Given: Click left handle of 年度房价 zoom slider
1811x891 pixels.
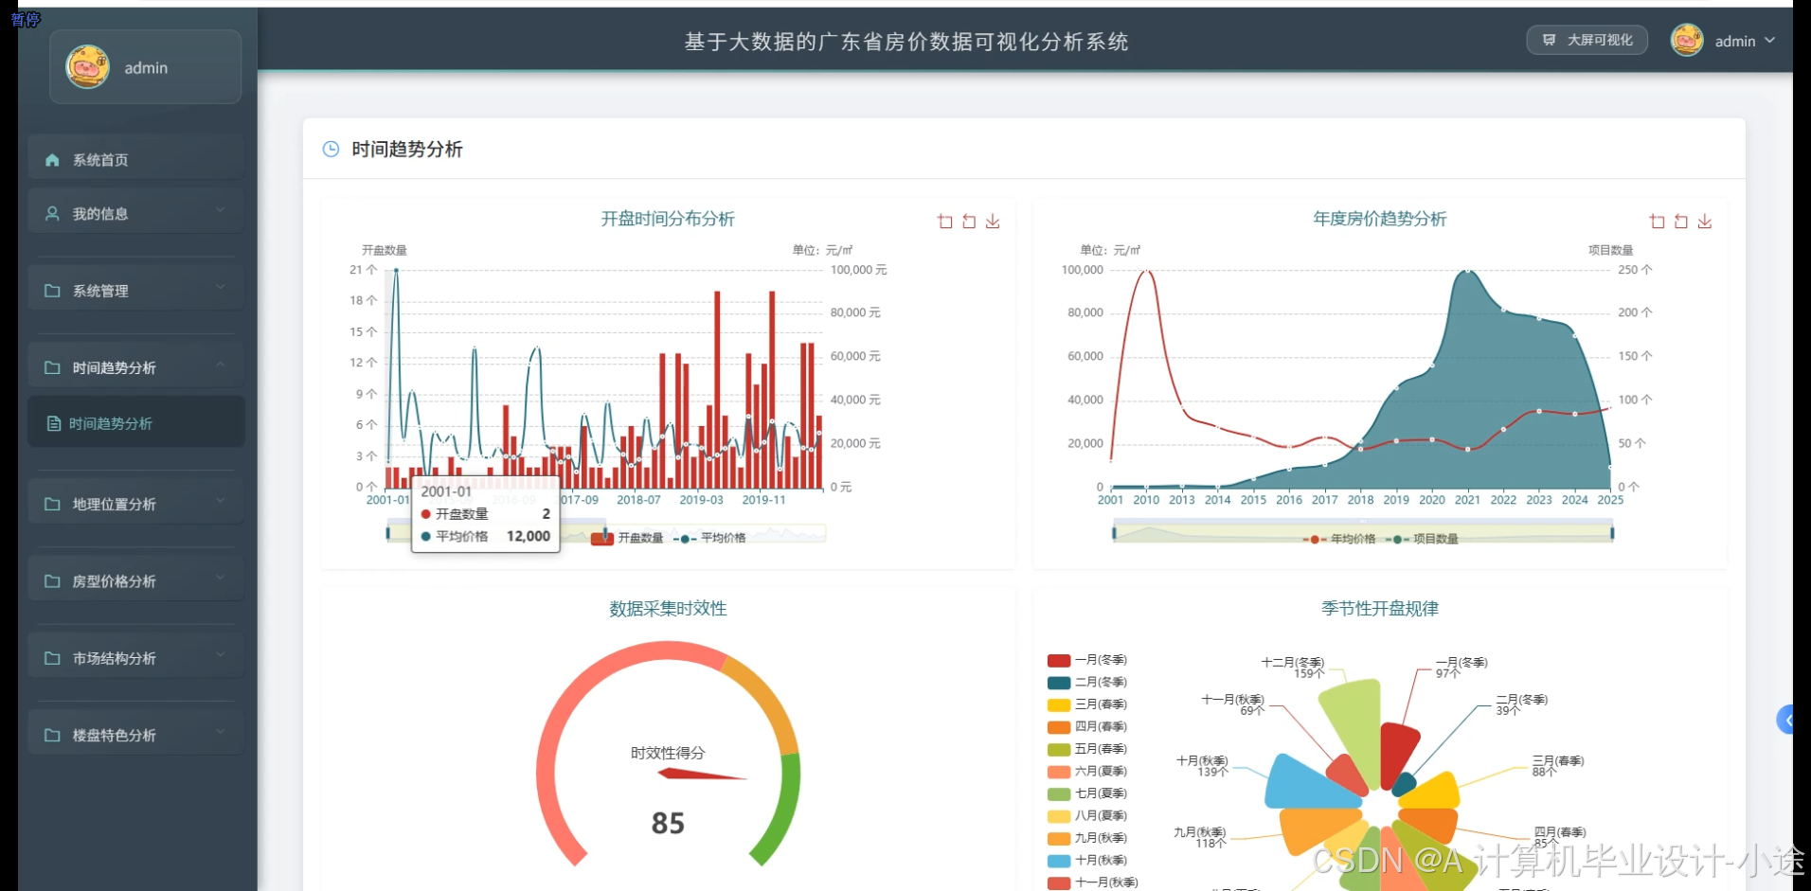Looking at the screenshot, I should [1114, 533].
